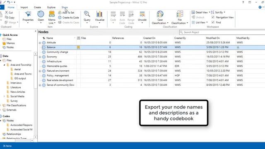Expand the Attitude node
This screenshot has height=149, width=265.
click(40, 43)
